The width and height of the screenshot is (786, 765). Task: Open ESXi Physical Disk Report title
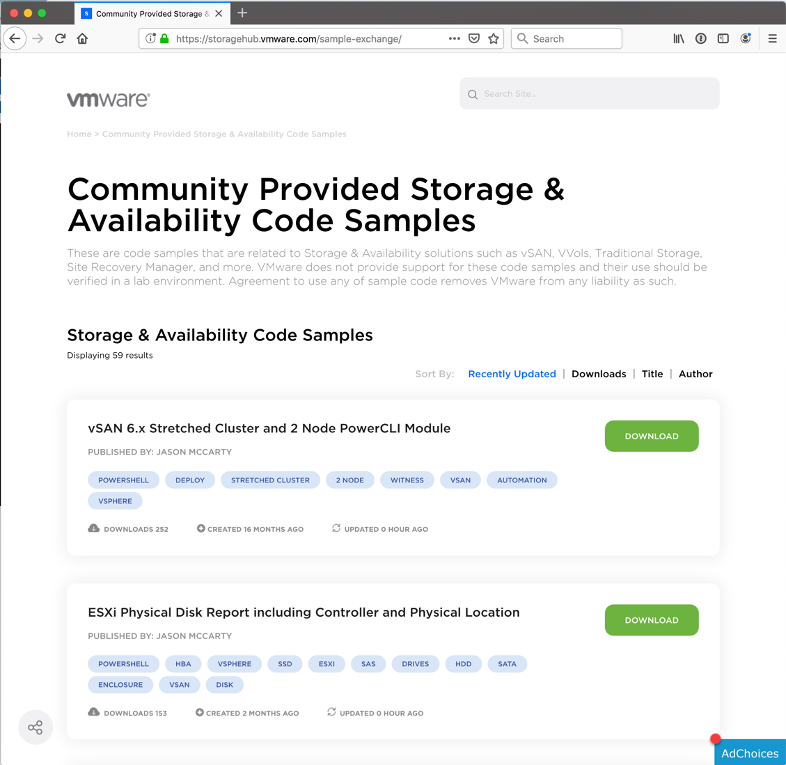pyautogui.click(x=304, y=612)
